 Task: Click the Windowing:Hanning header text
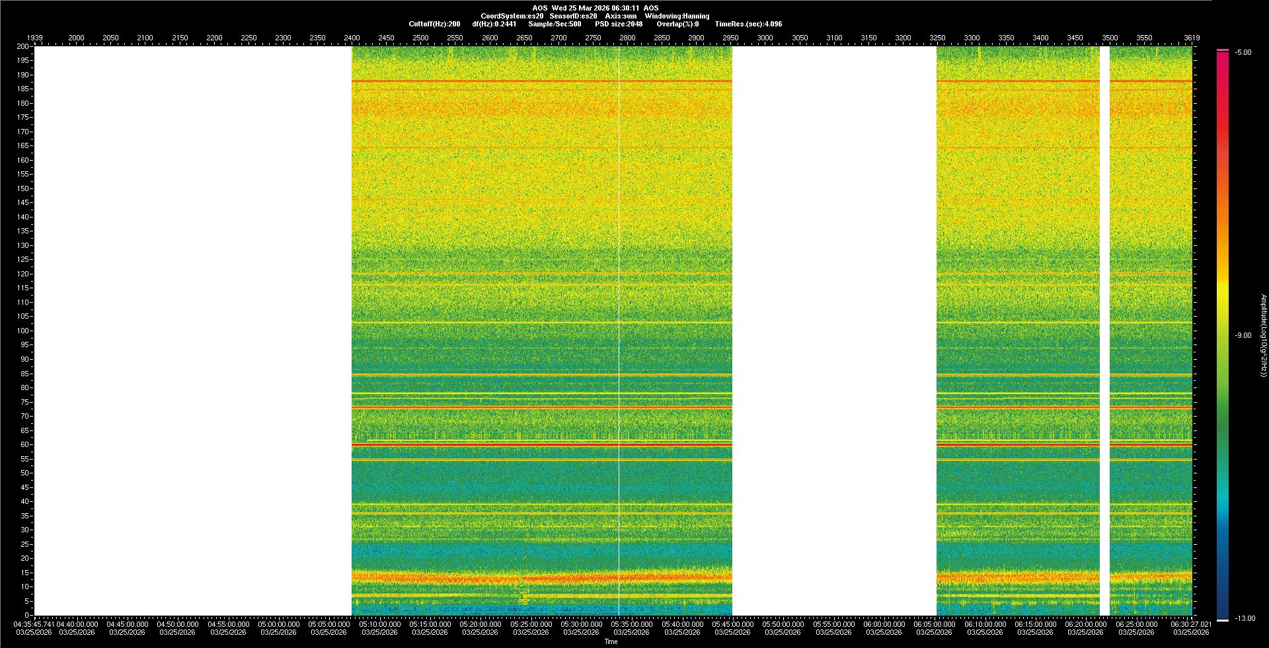677,16
